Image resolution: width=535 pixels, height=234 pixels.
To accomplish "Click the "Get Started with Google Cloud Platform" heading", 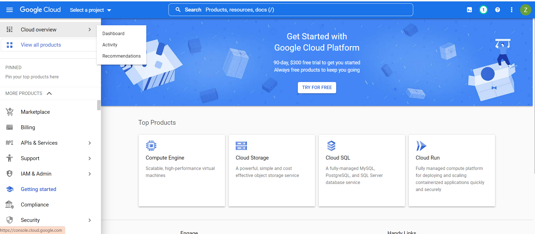I will pyautogui.click(x=317, y=42).
